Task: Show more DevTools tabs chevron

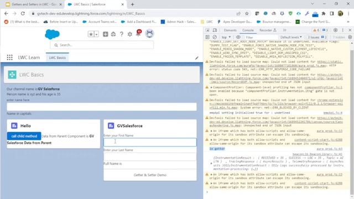Action: click(x=284, y=30)
